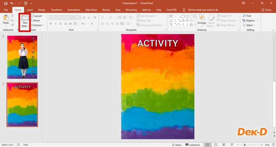The width and height of the screenshot is (276, 147).
Task: Expand the Select dropdown in the Editing group
Action: pyautogui.click(x=249, y=25)
